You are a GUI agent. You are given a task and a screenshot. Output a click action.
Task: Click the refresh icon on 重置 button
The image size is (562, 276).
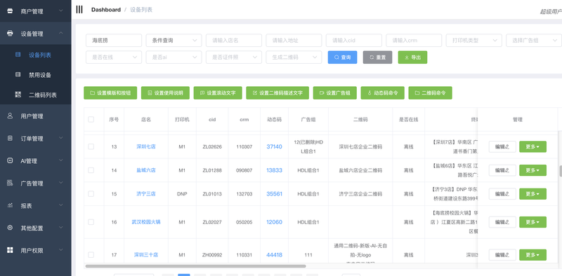(372, 57)
